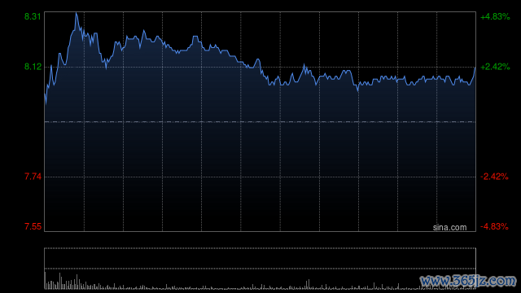Image resolution: width=521 pixels, height=293 pixels.
Task: Click the -2.42% percentage label
Action: tap(494, 177)
